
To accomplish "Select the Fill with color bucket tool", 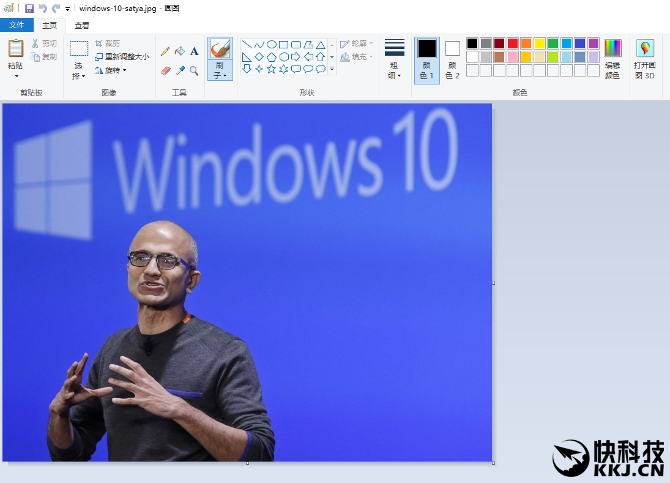I will (x=180, y=51).
